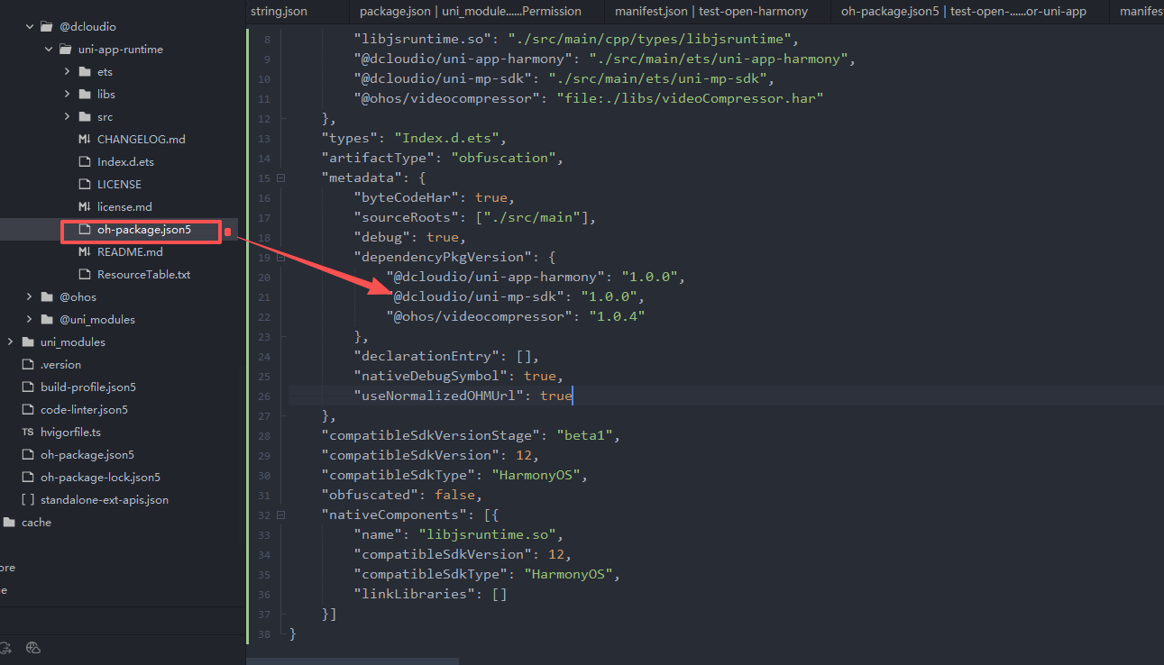Select the @uni_modules folder name
The height and width of the screenshot is (665, 1164).
[97, 319]
